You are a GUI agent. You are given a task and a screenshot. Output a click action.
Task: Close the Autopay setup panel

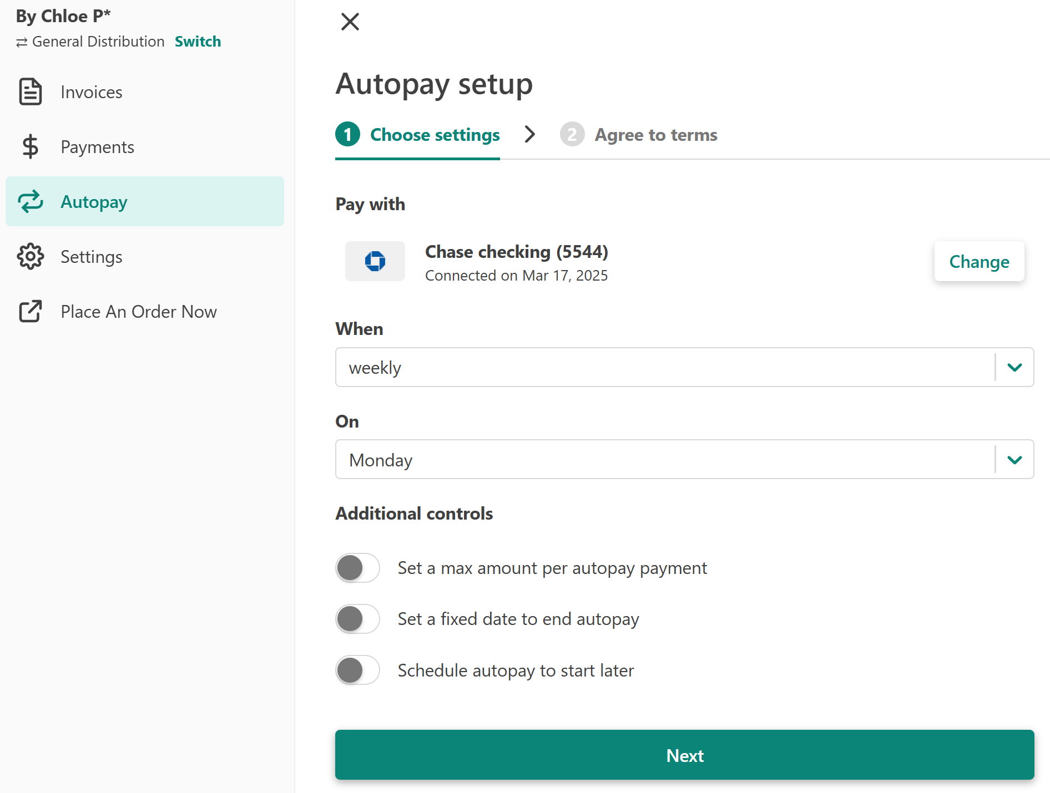[x=350, y=22]
